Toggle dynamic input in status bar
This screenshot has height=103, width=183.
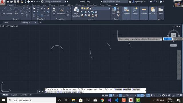(x=120, y=95)
